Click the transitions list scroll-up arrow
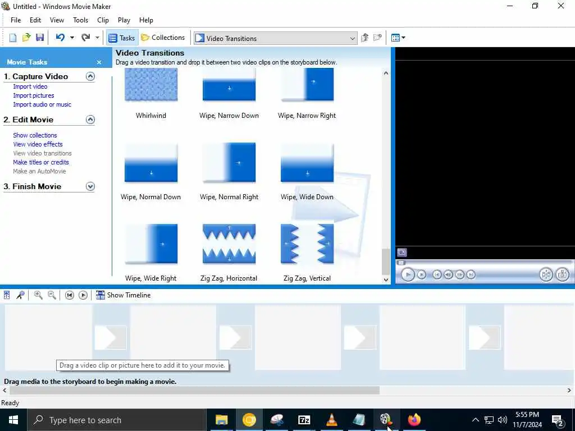Viewport: 575px width, 431px height. [x=386, y=74]
